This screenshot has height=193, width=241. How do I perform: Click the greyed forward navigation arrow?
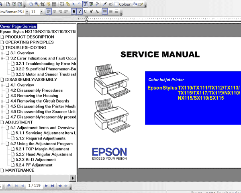tap(66, 186)
